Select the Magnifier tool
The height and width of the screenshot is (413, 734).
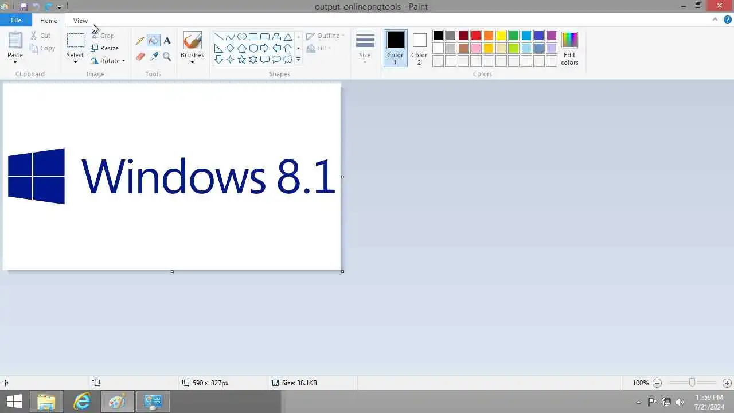click(x=167, y=56)
